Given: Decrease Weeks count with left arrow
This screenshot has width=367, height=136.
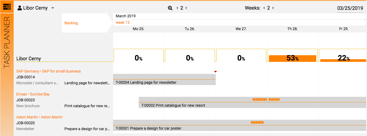Looking at the screenshot, I should pos(264,8).
